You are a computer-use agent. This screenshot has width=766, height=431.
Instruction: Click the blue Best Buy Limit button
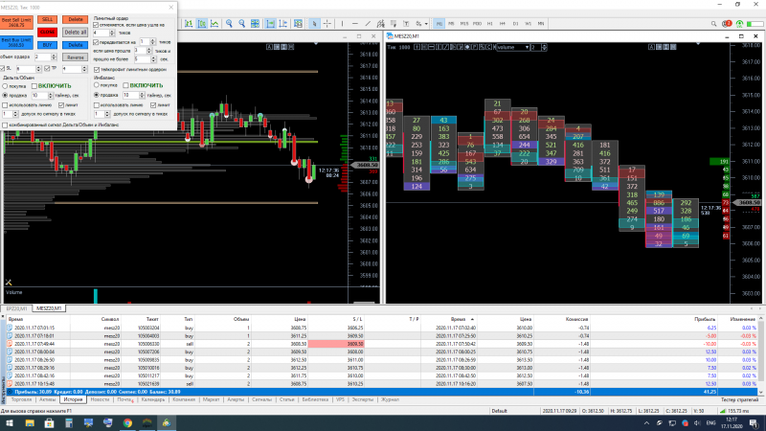(x=16, y=42)
